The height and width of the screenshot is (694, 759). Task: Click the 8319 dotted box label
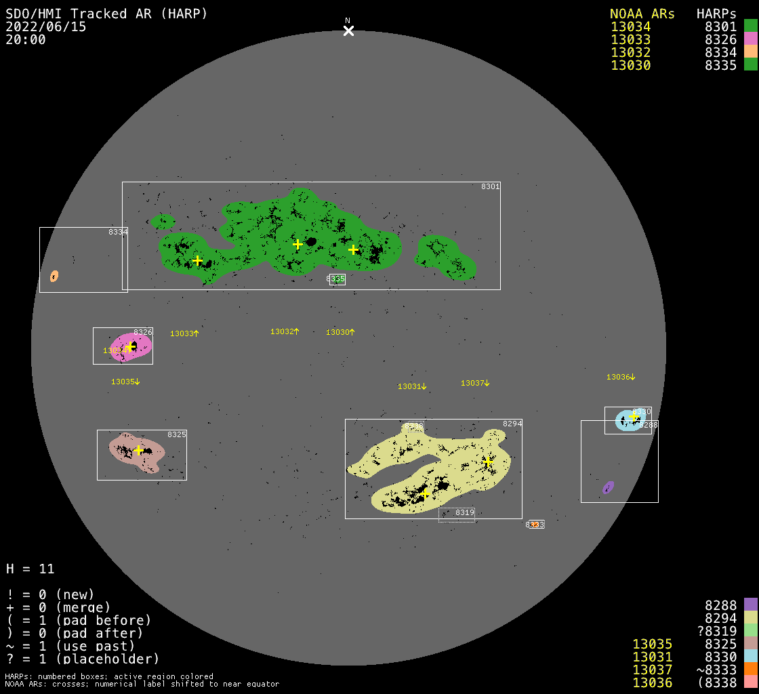click(464, 512)
